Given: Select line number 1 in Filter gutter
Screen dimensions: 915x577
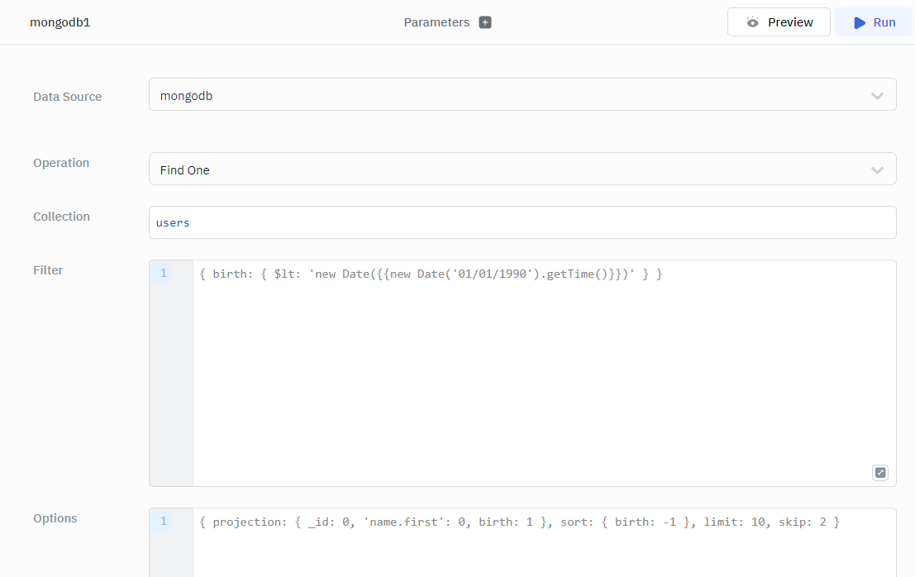Looking at the screenshot, I should point(164,274).
